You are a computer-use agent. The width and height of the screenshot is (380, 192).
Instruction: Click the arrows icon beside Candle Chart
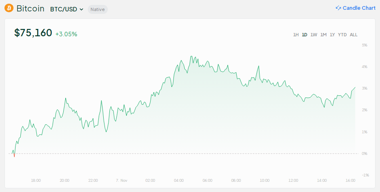(338, 8)
